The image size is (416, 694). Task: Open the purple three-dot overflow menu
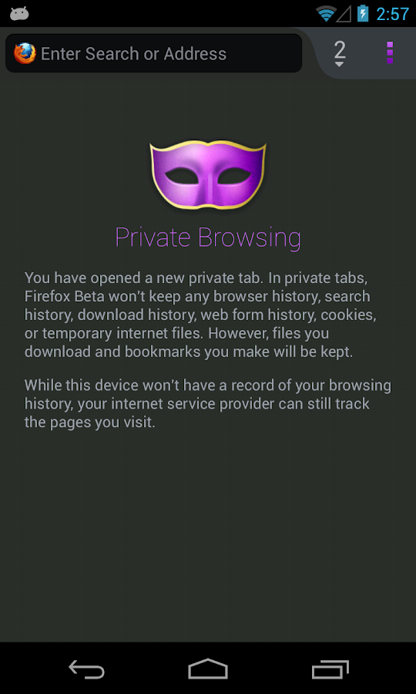pos(390,52)
